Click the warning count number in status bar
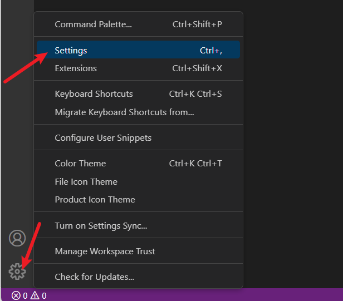This screenshot has height=301, width=343. (x=44, y=295)
